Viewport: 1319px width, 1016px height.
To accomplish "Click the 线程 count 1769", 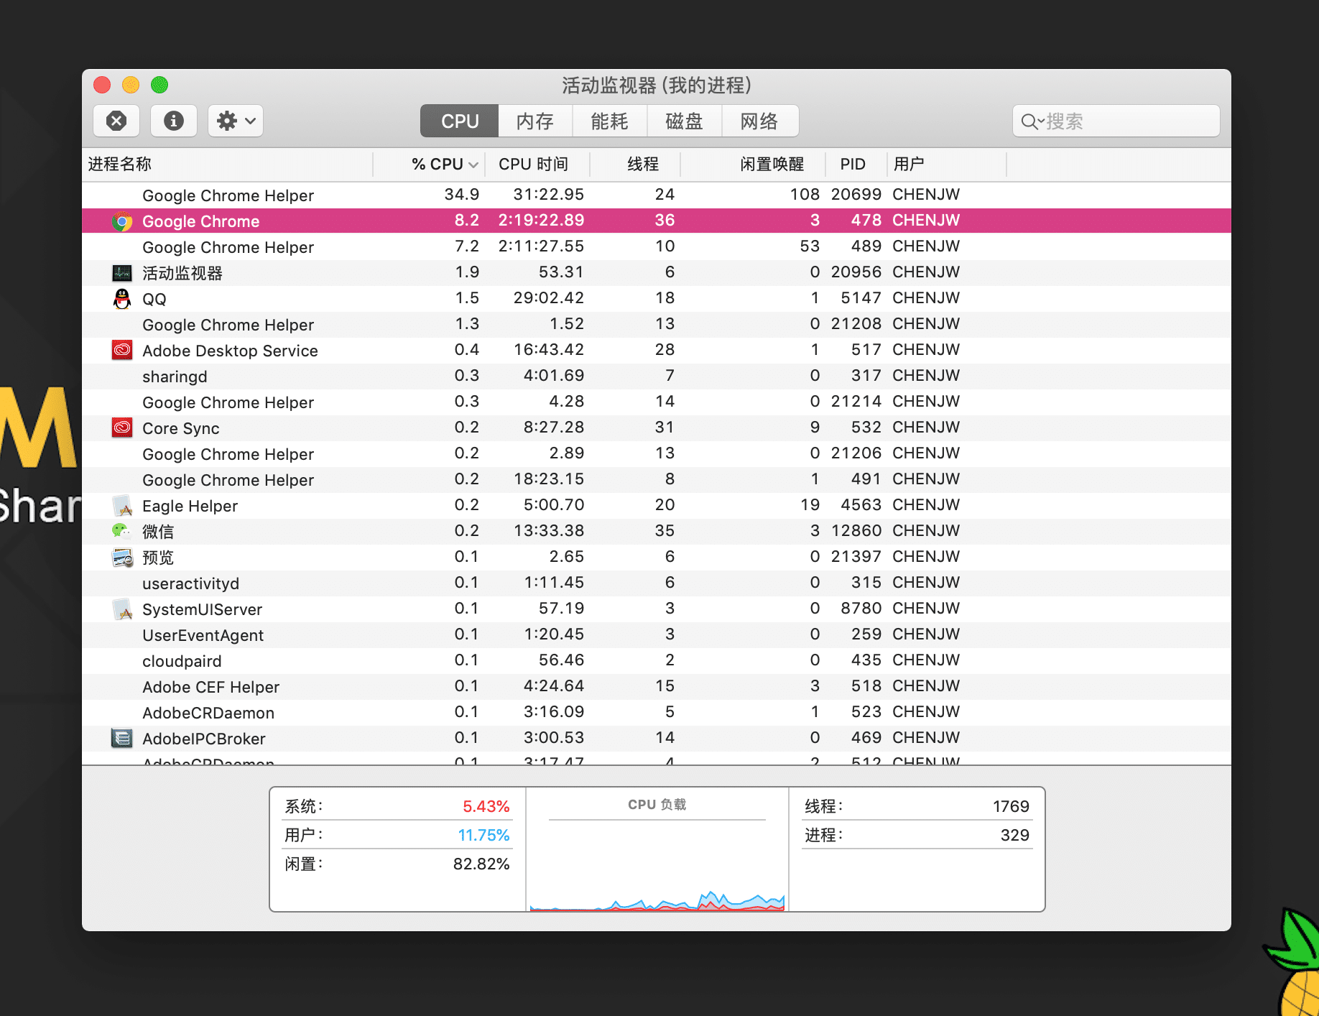I will point(1011,806).
